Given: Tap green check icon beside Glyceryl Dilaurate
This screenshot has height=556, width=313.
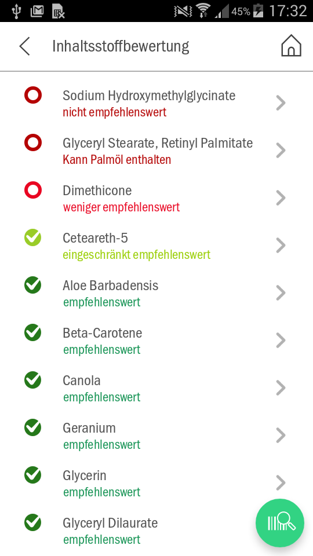Looking at the screenshot, I should pyautogui.click(x=33, y=522).
